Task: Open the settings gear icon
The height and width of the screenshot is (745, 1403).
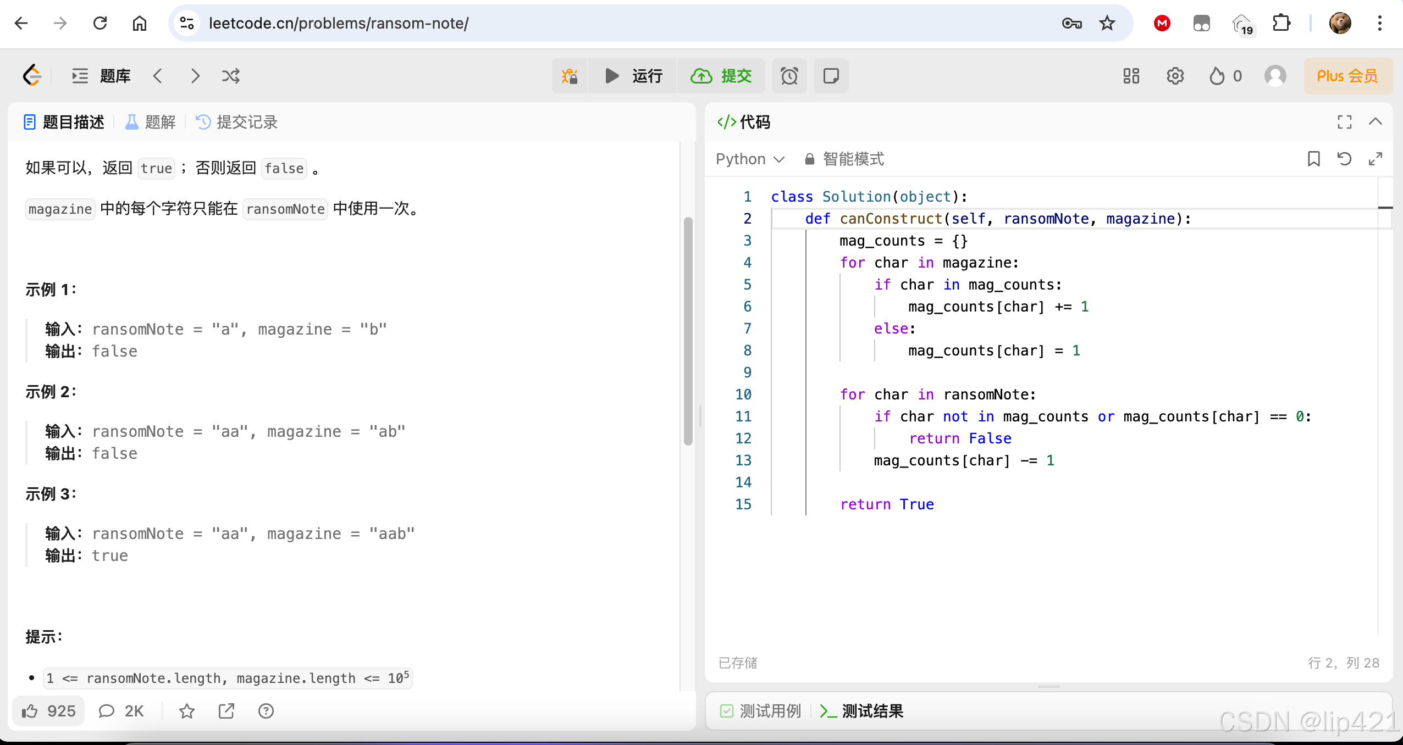Action: (1175, 76)
